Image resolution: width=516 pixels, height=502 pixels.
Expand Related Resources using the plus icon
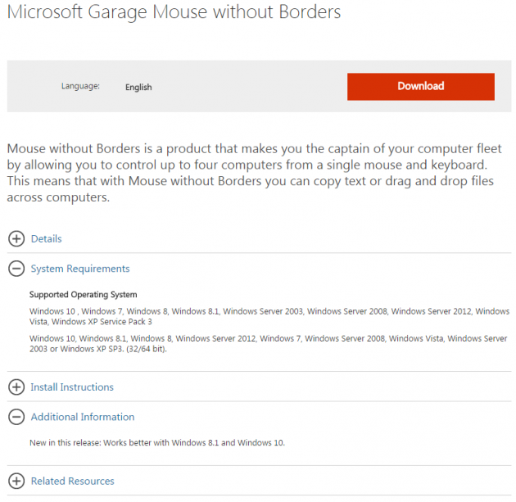16,482
